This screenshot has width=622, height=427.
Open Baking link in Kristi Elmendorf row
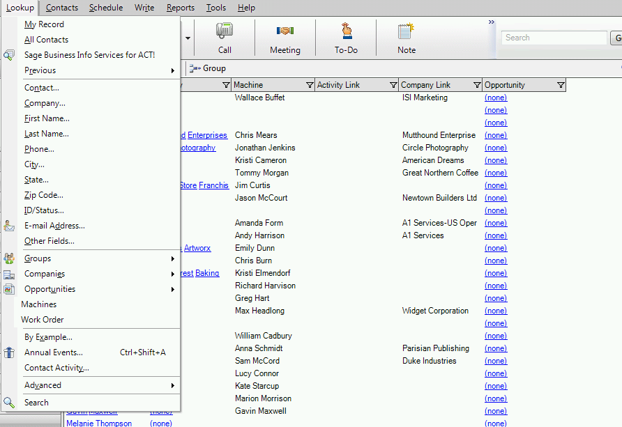207,273
